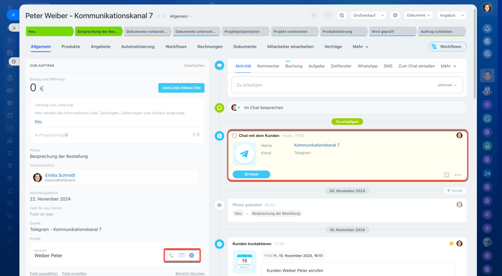Click the envelope icon in the Kontakt card

tap(182, 255)
